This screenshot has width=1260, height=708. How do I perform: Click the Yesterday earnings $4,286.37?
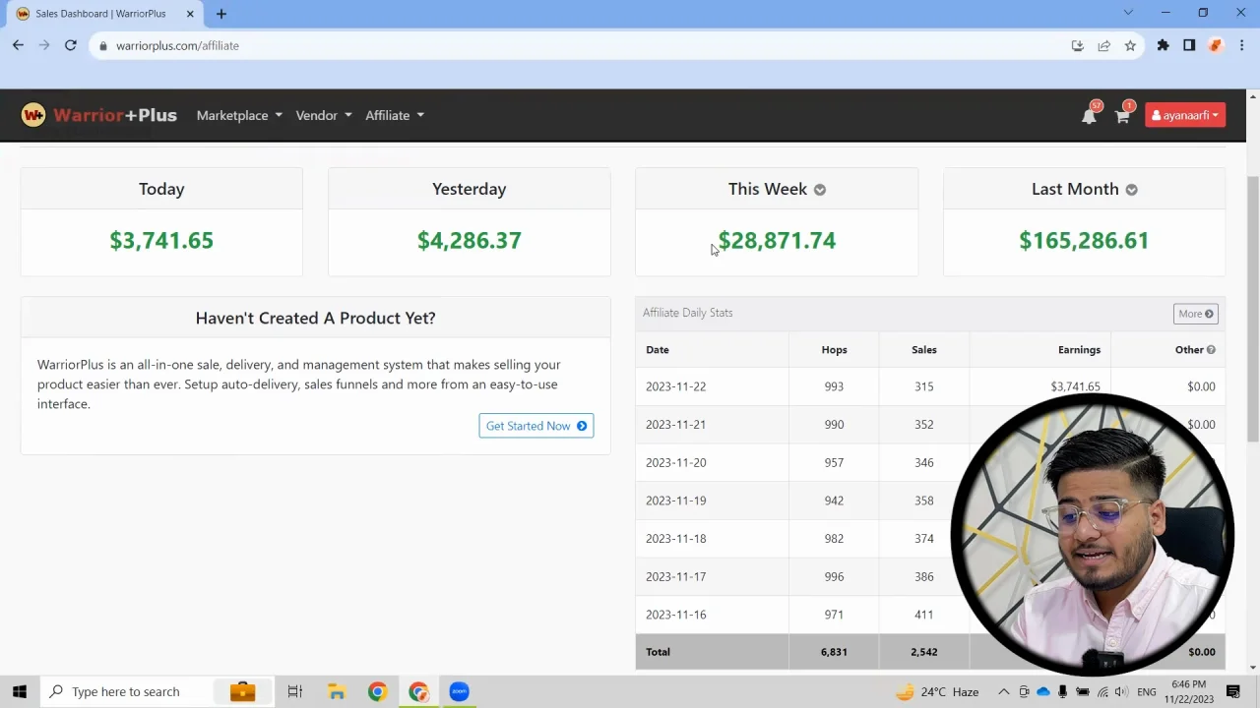[x=469, y=241]
